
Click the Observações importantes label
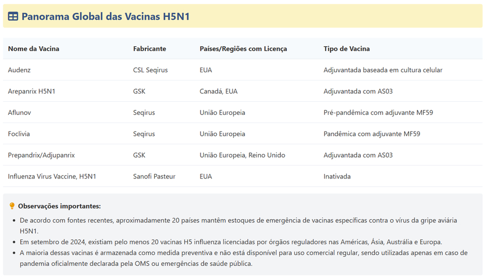[59, 206]
